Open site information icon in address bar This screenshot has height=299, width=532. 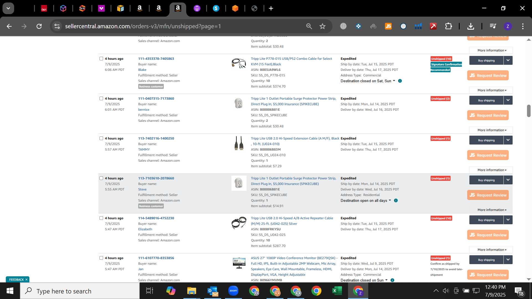click(x=57, y=26)
